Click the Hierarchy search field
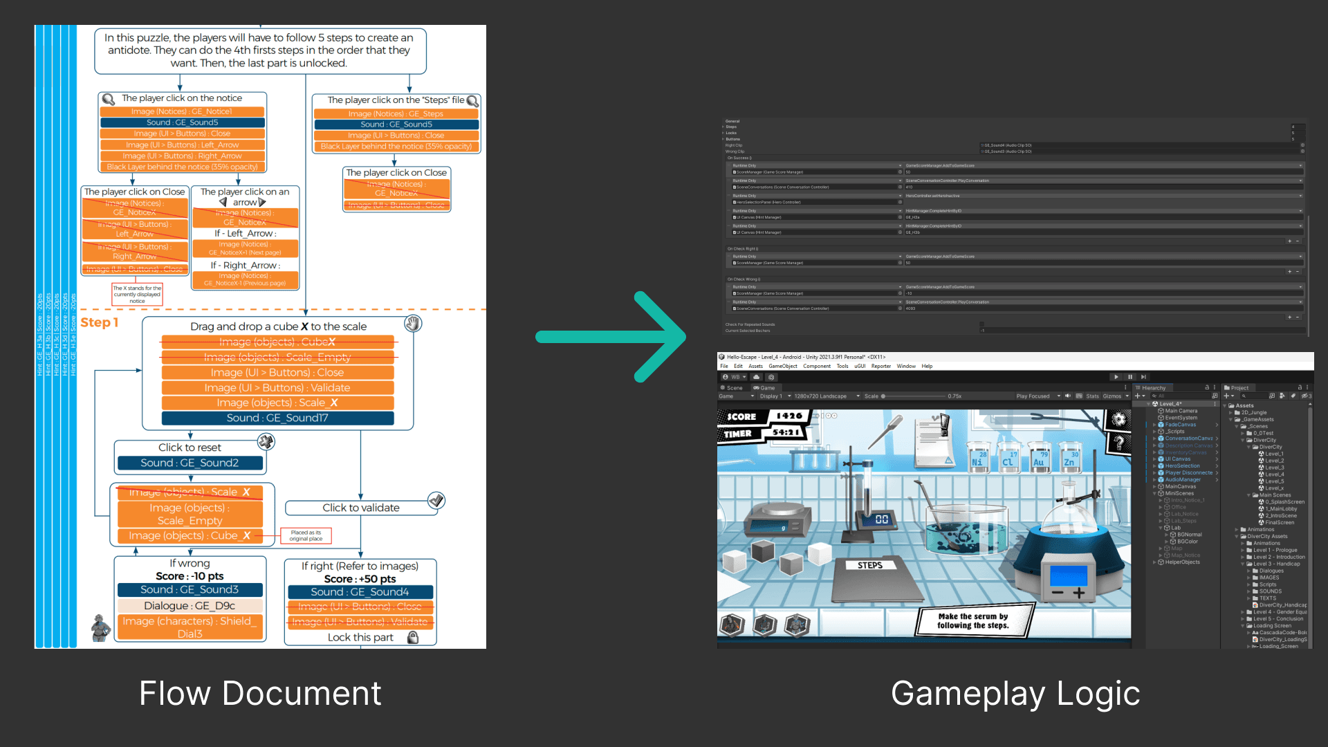The image size is (1328, 747). [x=1179, y=396]
